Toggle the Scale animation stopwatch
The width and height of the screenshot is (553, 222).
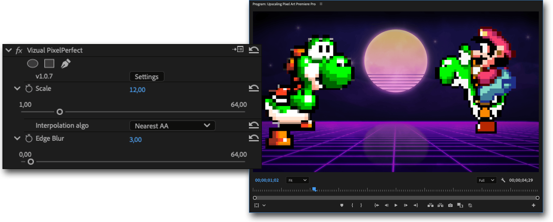(29, 89)
